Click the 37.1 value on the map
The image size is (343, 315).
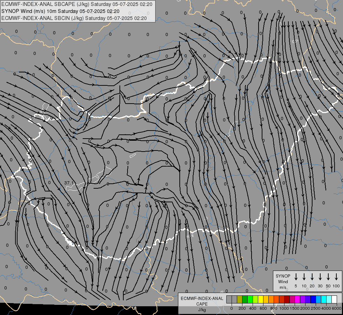70,183
